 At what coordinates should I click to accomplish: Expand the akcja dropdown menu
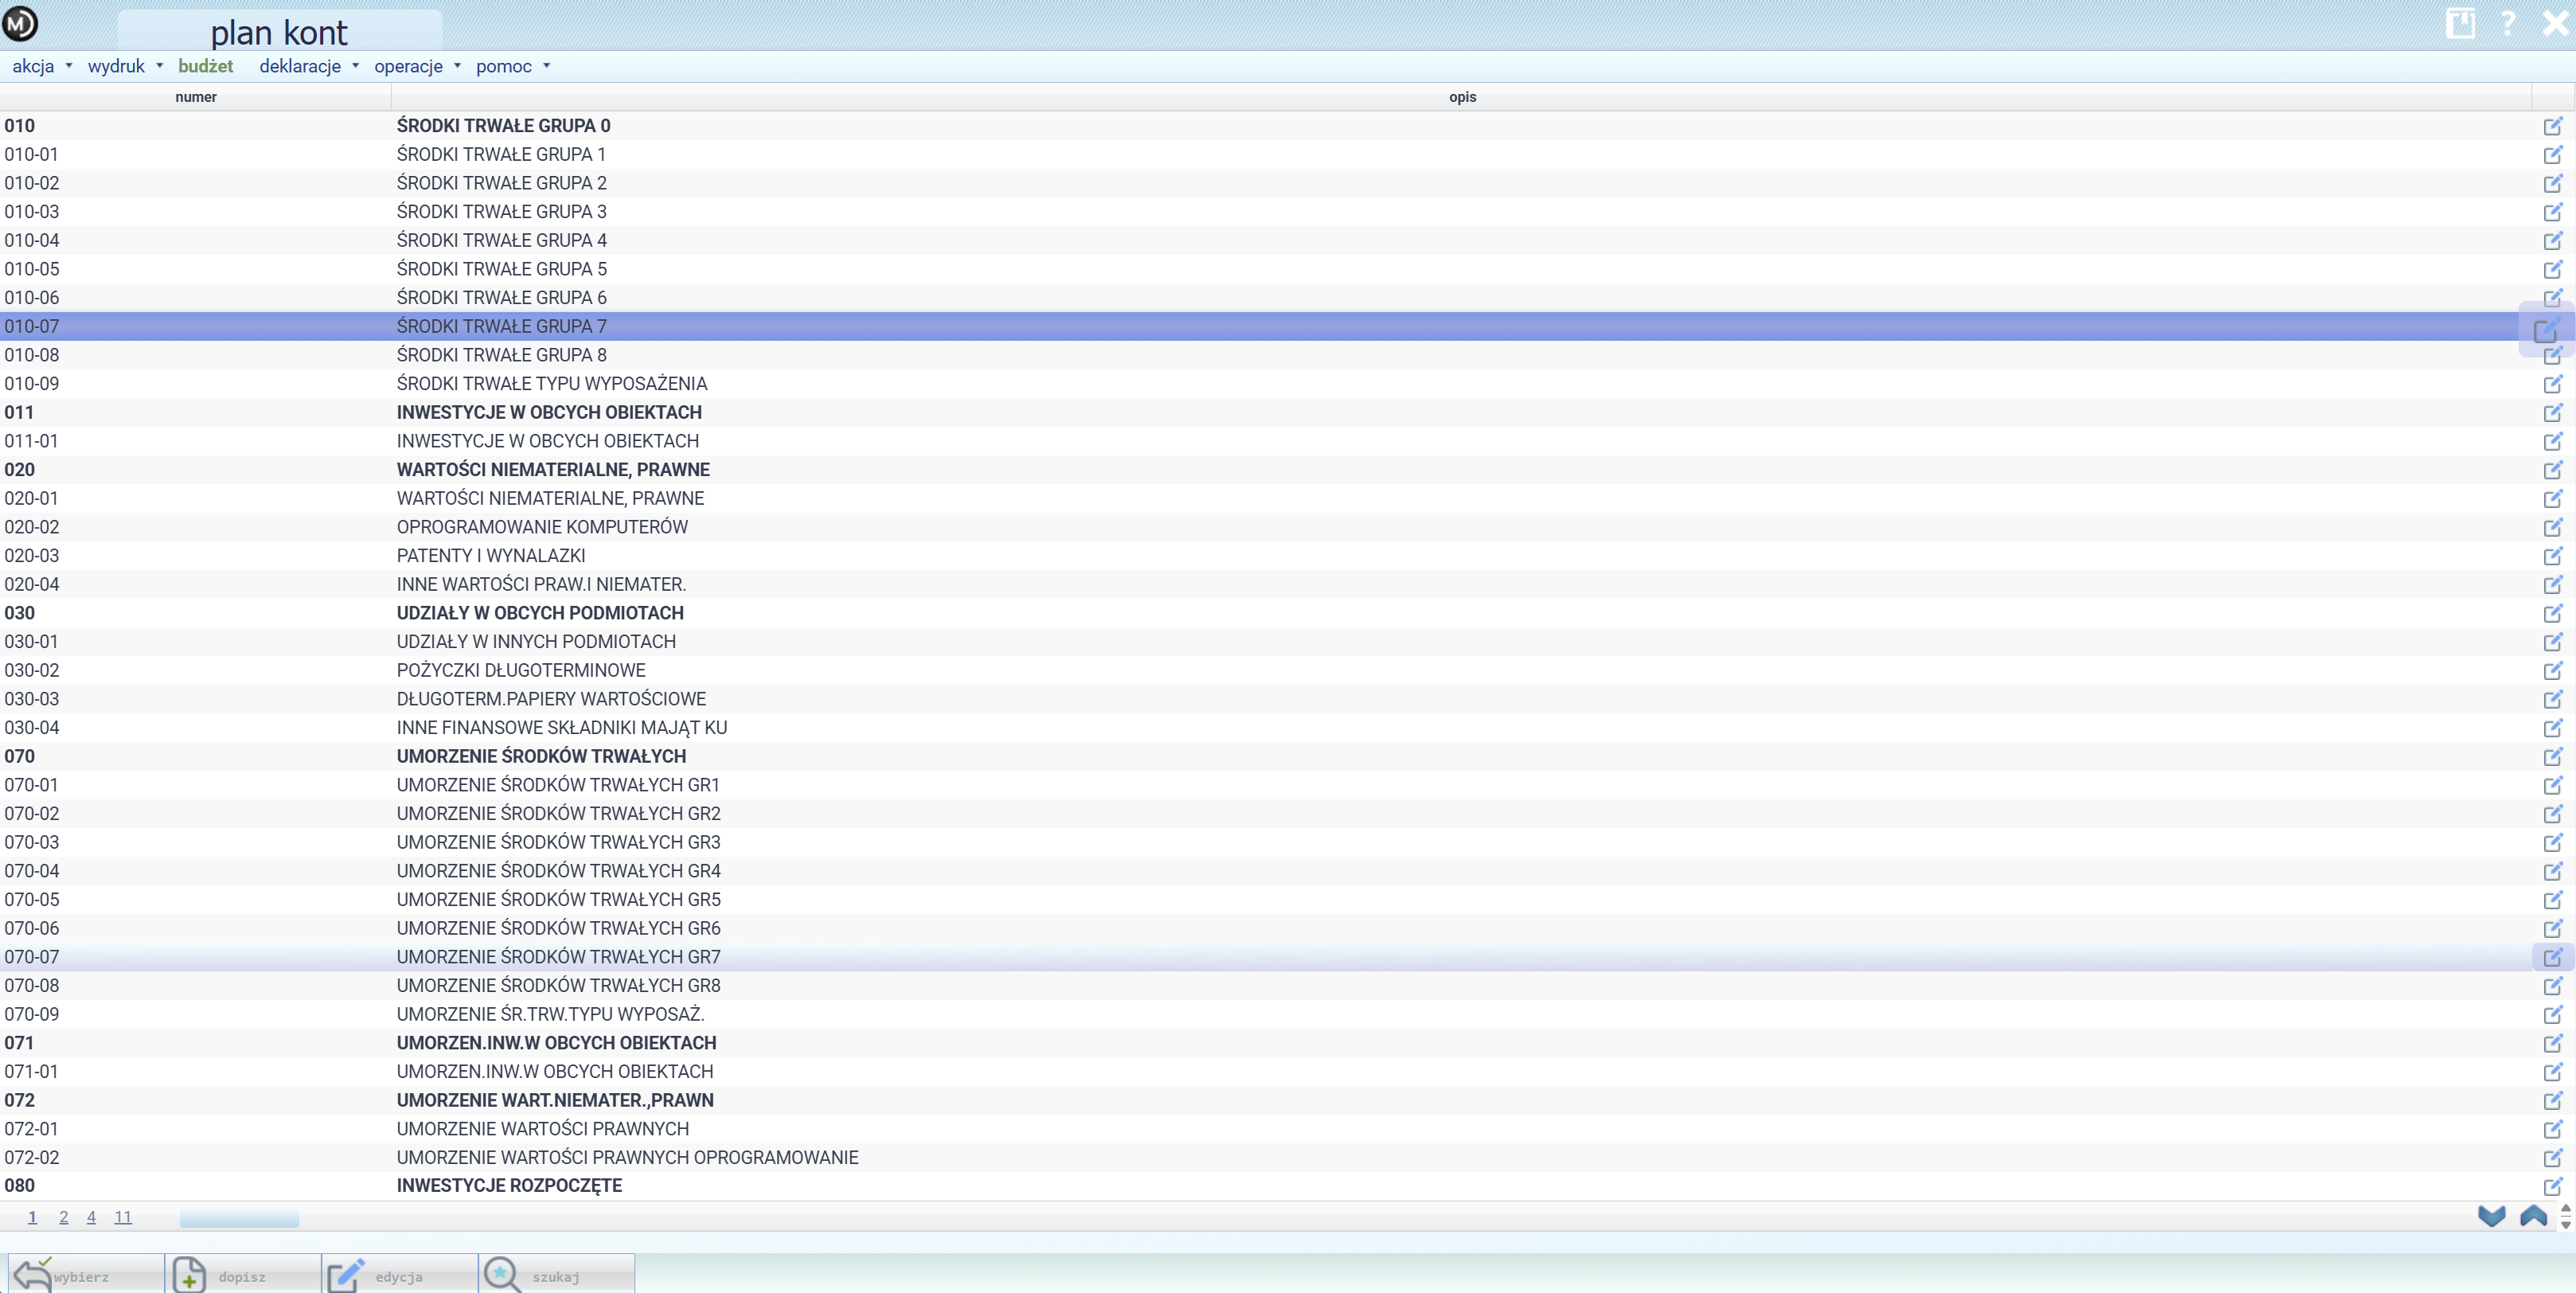42,66
